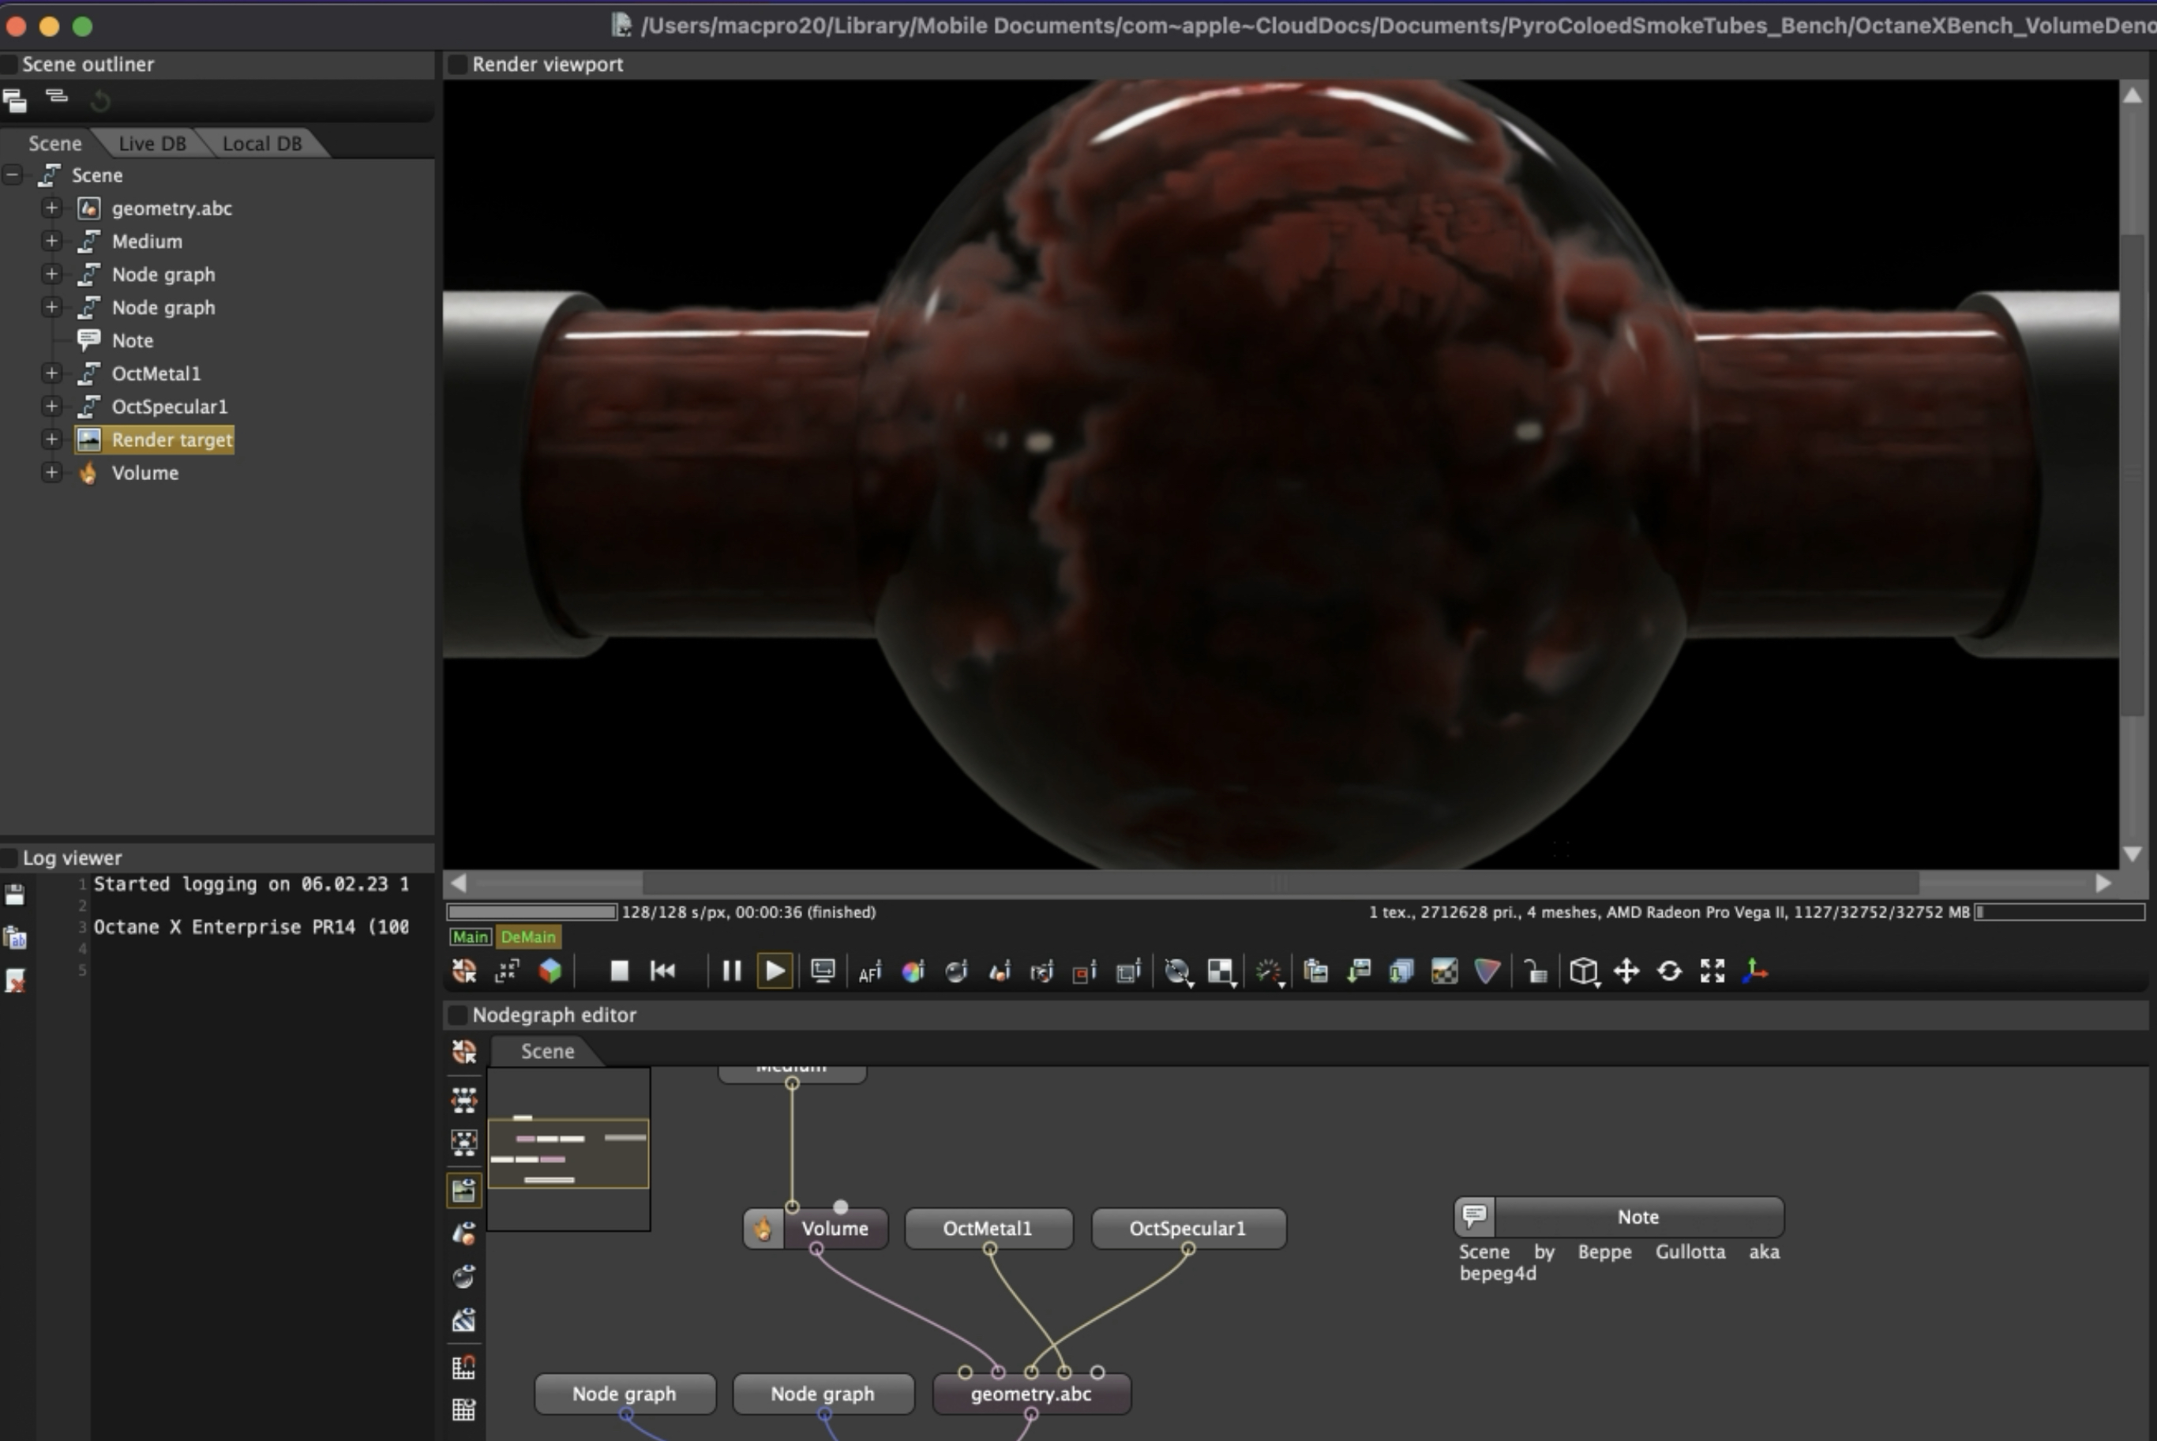
Task: Select the material picker sphere icon
Action: tap(956, 971)
